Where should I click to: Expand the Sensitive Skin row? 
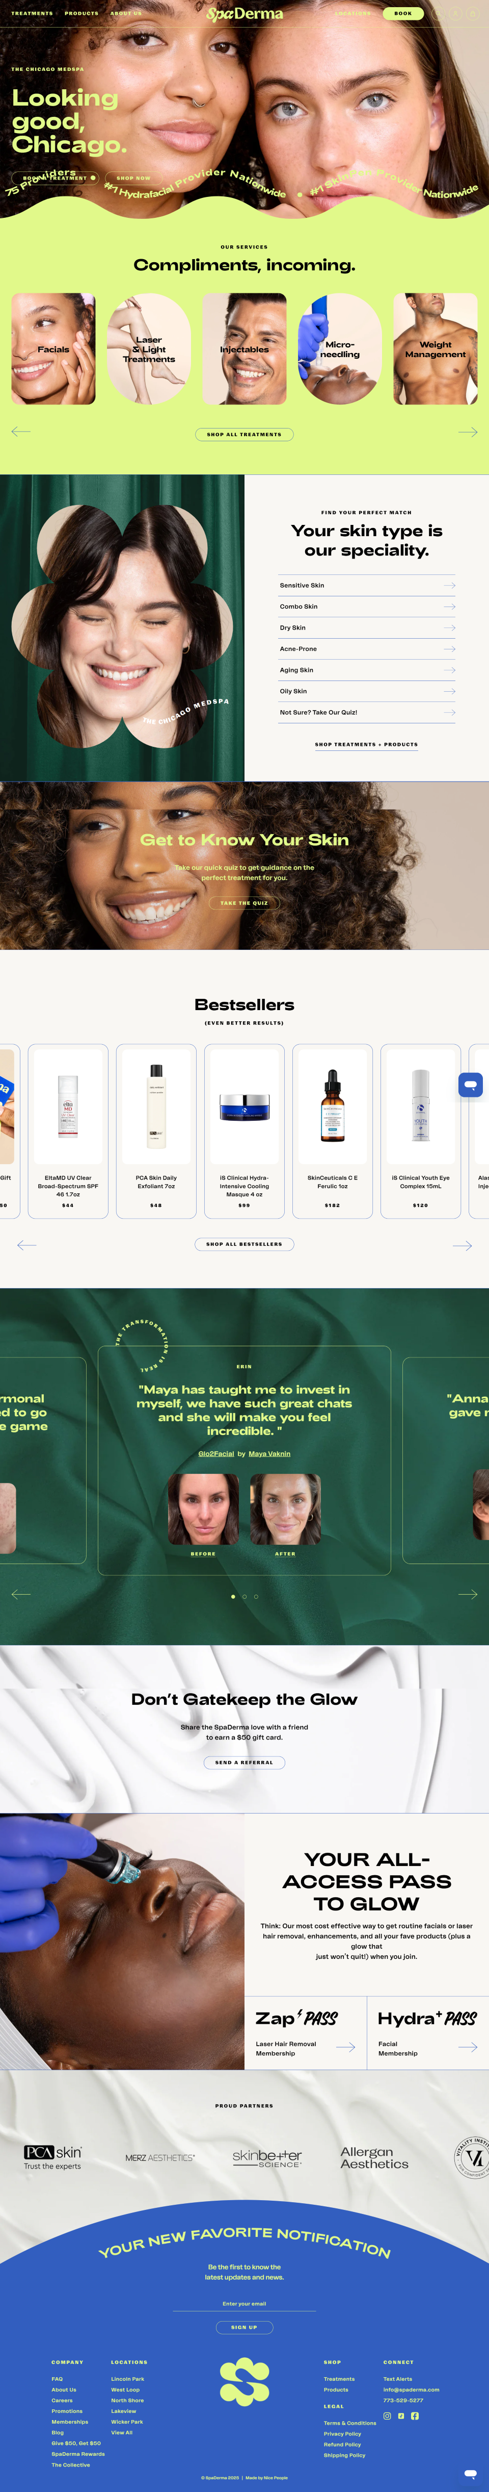point(367,585)
